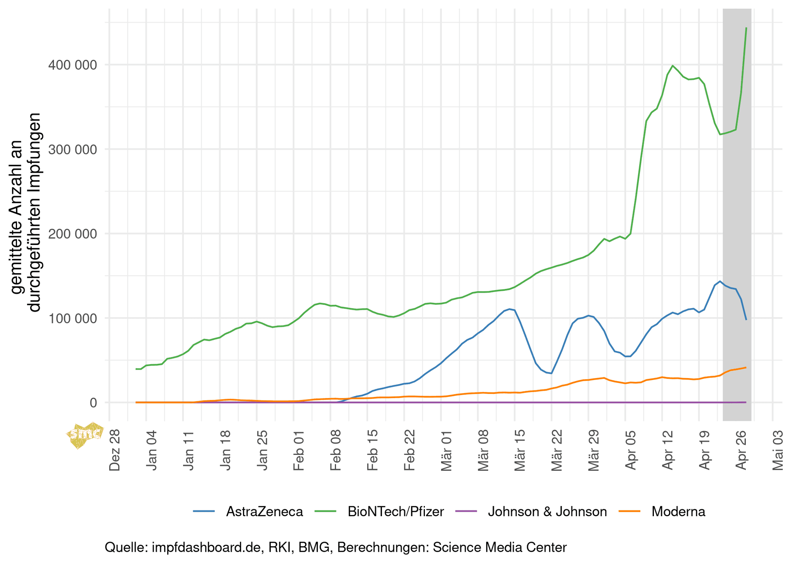The width and height of the screenshot is (791, 564).
Task: Click the Quelle source caption text
Action: pyautogui.click(x=335, y=547)
